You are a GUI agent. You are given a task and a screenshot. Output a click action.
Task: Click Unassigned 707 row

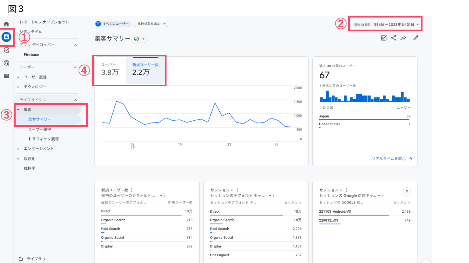pyautogui.click(x=256, y=255)
